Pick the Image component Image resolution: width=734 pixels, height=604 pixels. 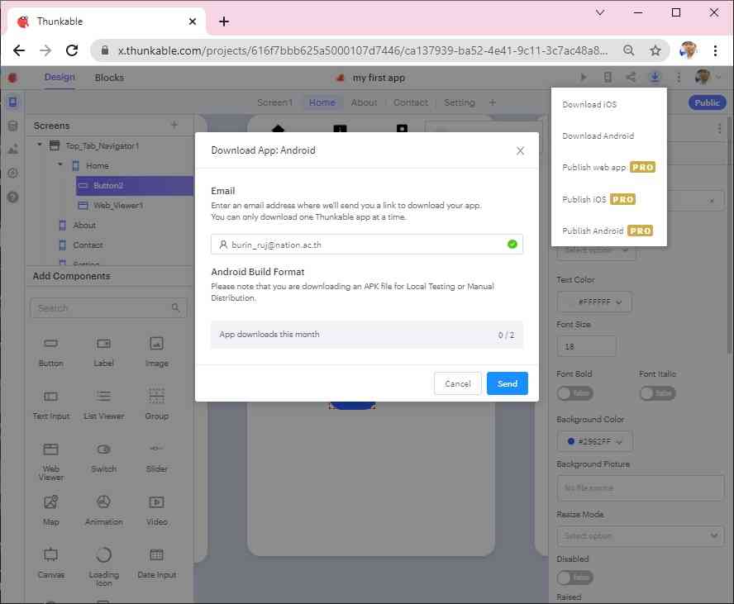[156, 352]
